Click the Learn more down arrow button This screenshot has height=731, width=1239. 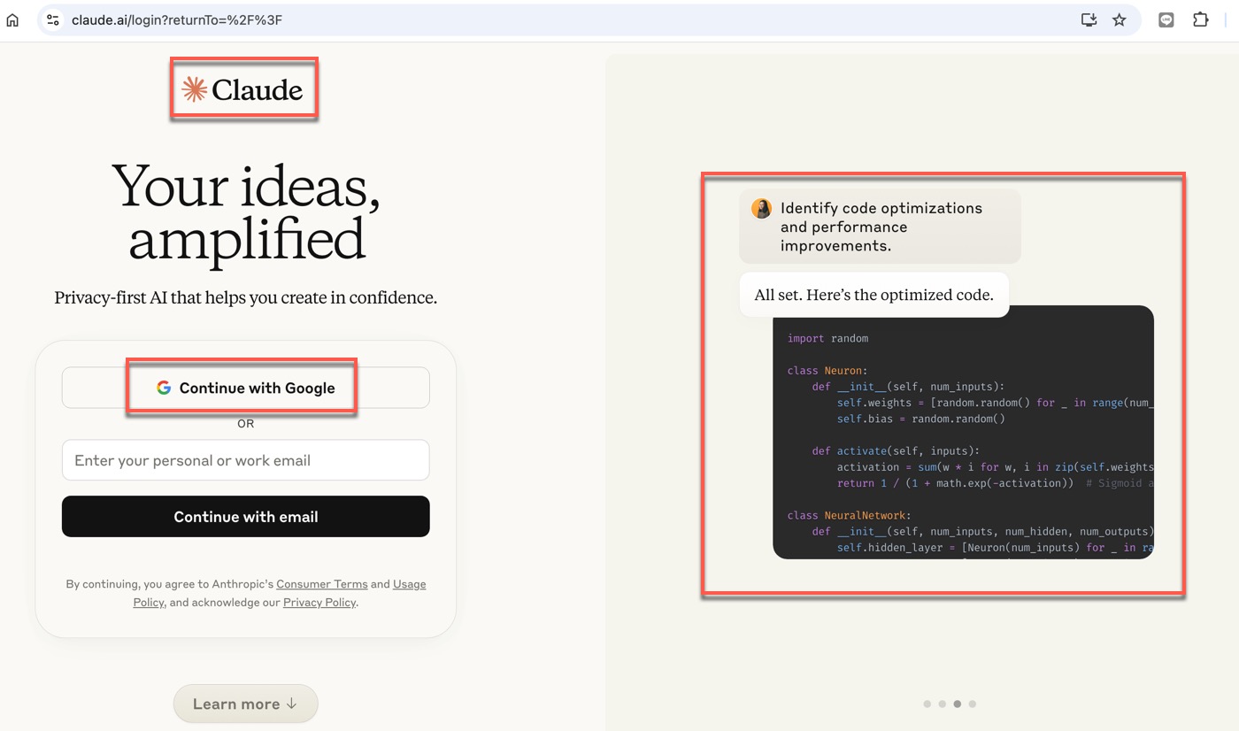pyautogui.click(x=245, y=704)
